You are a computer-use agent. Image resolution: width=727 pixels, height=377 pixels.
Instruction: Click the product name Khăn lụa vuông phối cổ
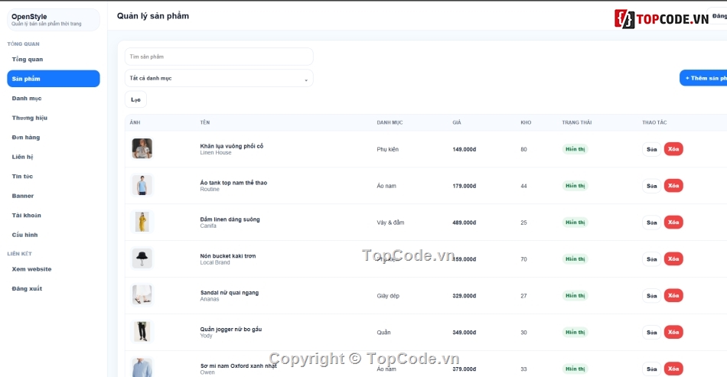tap(231, 146)
